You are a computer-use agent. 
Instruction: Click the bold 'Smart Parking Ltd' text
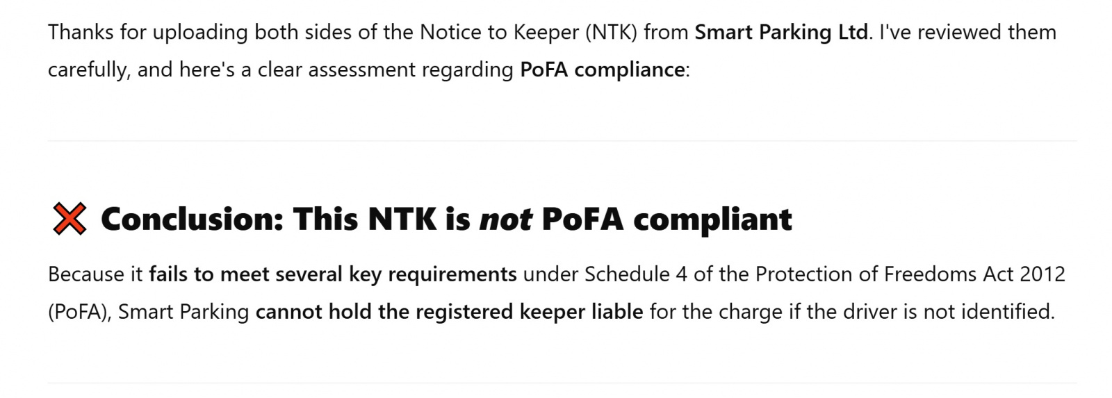pyautogui.click(x=781, y=32)
